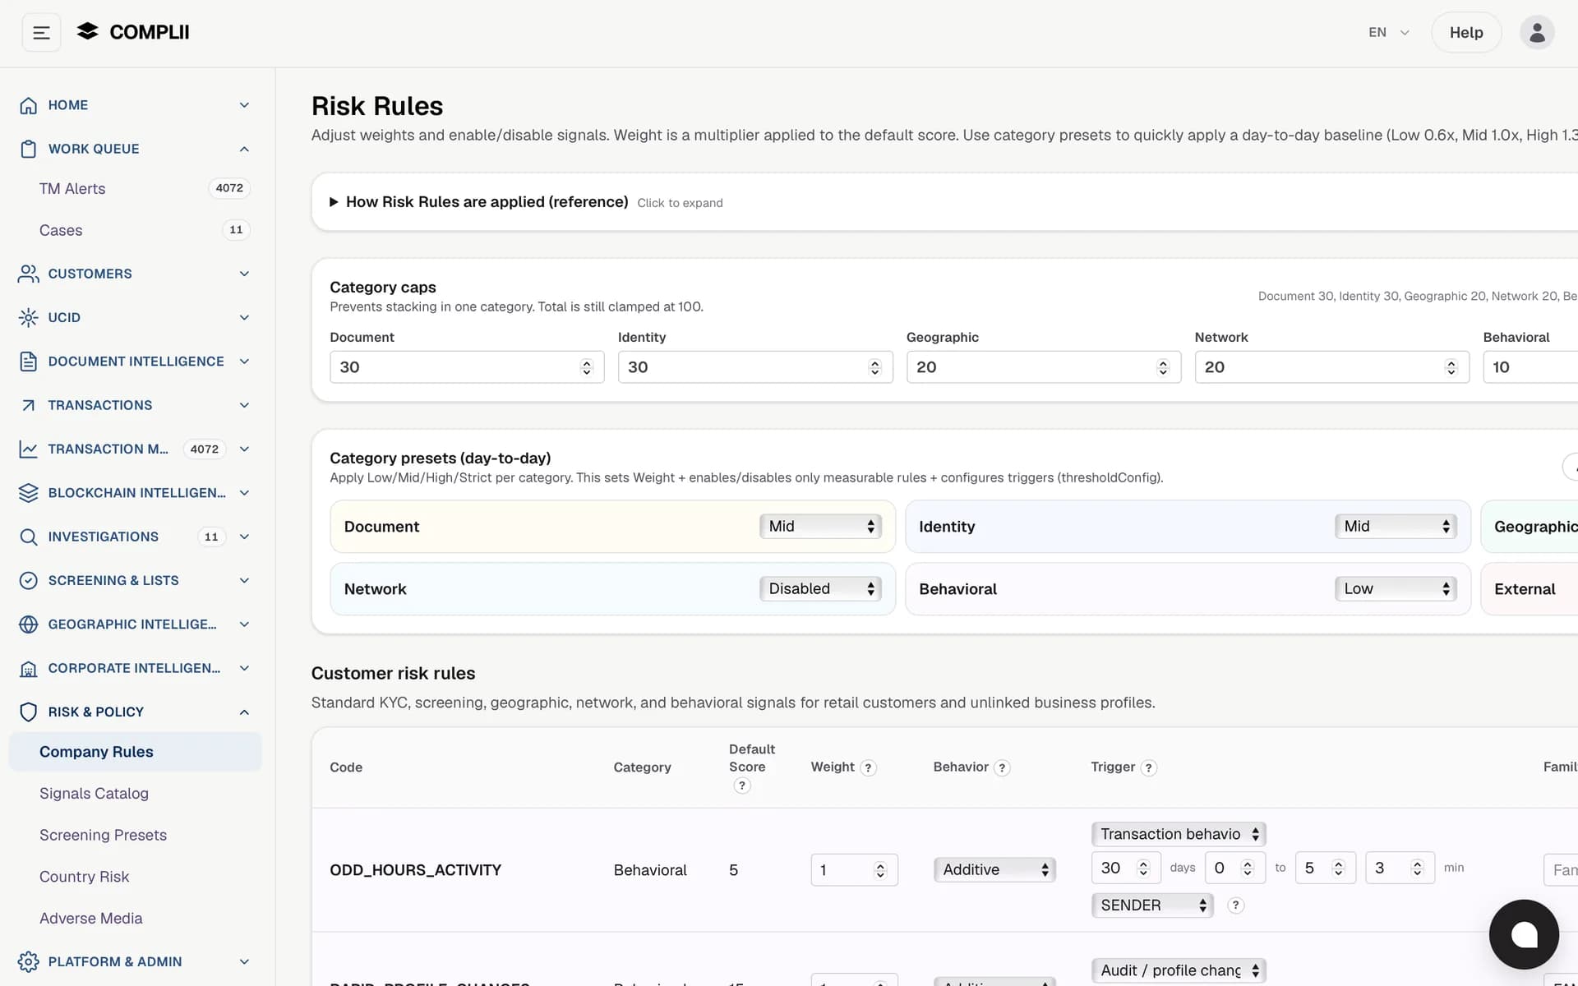The width and height of the screenshot is (1578, 986).
Task: Click the Risk & Policy shield icon
Action: tap(29, 712)
